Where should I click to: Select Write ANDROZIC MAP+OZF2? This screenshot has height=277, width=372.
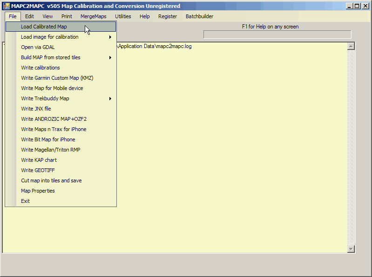point(61,119)
